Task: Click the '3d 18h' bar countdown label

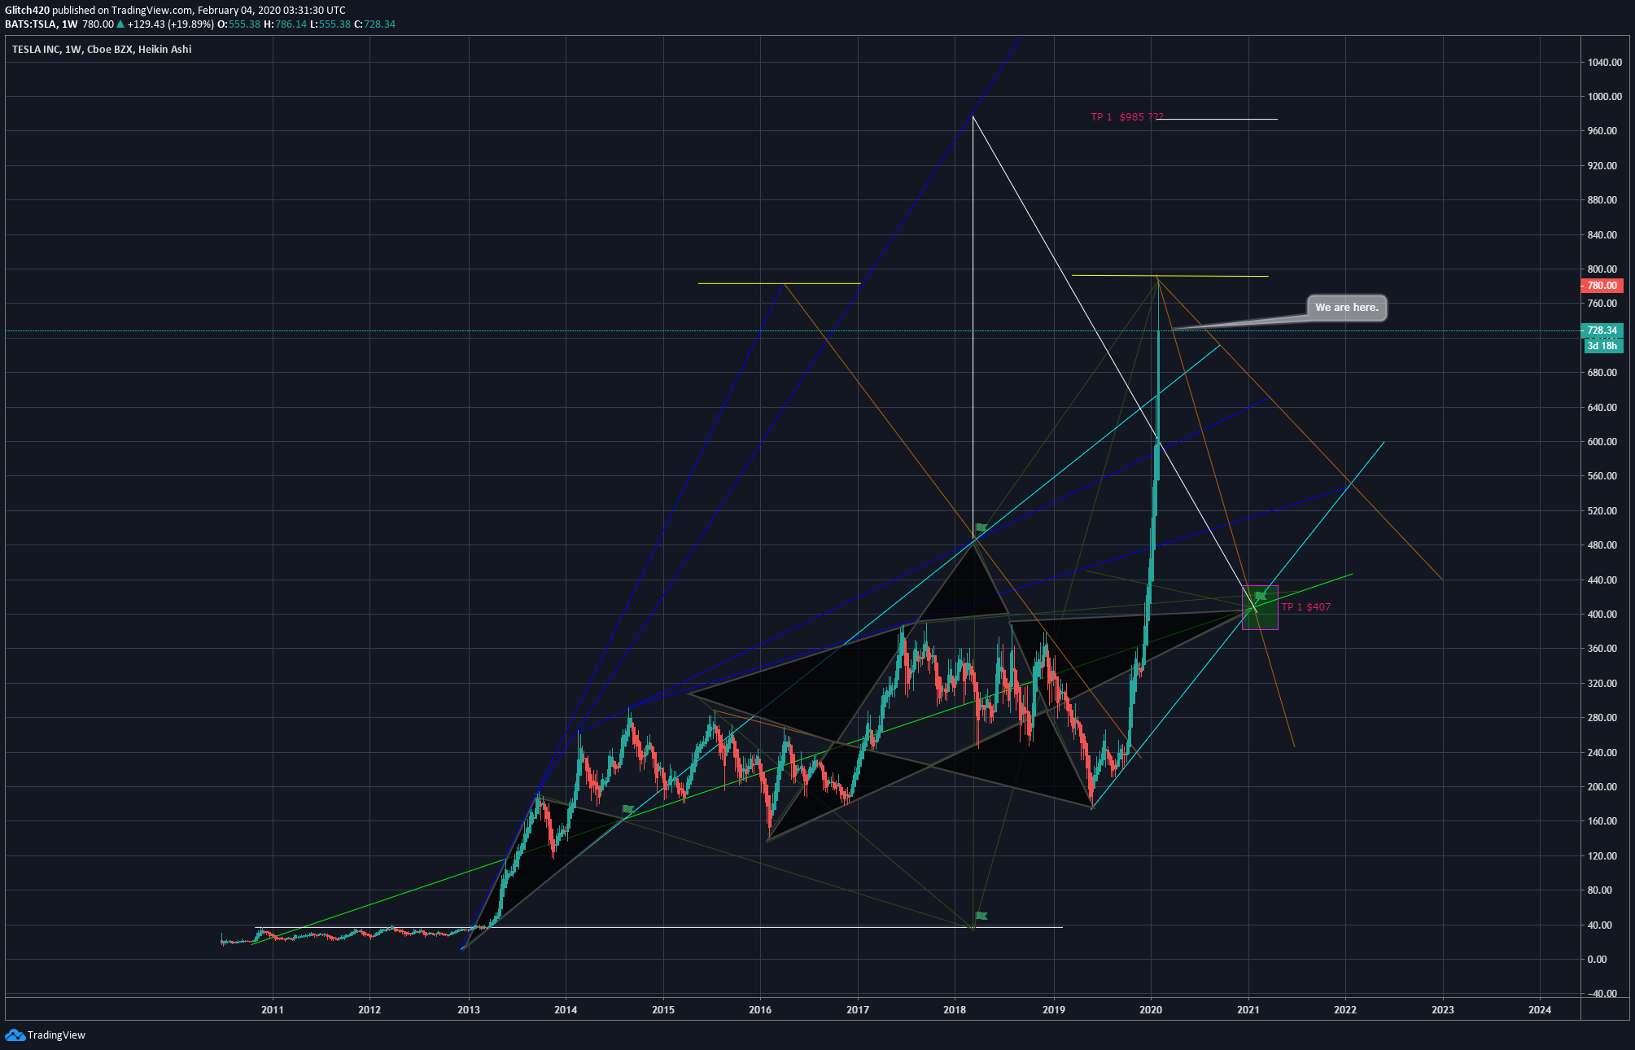Action: tap(1602, 346)
